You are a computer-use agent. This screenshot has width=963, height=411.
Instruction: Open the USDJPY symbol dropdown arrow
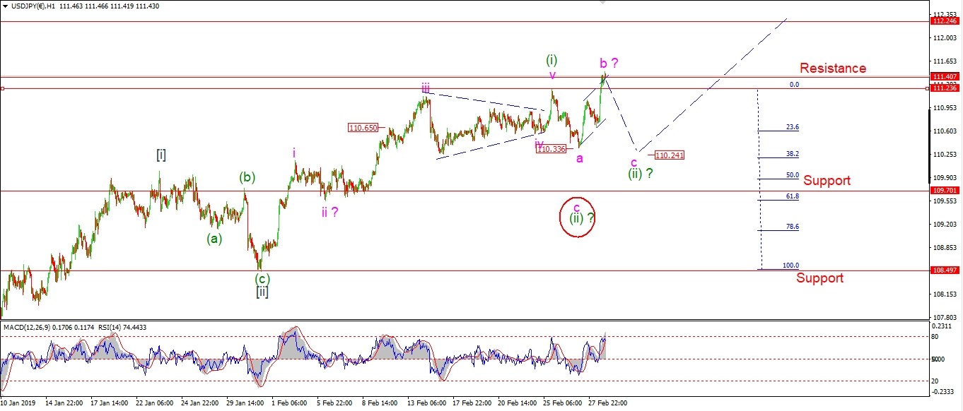[x=6, y=5]
